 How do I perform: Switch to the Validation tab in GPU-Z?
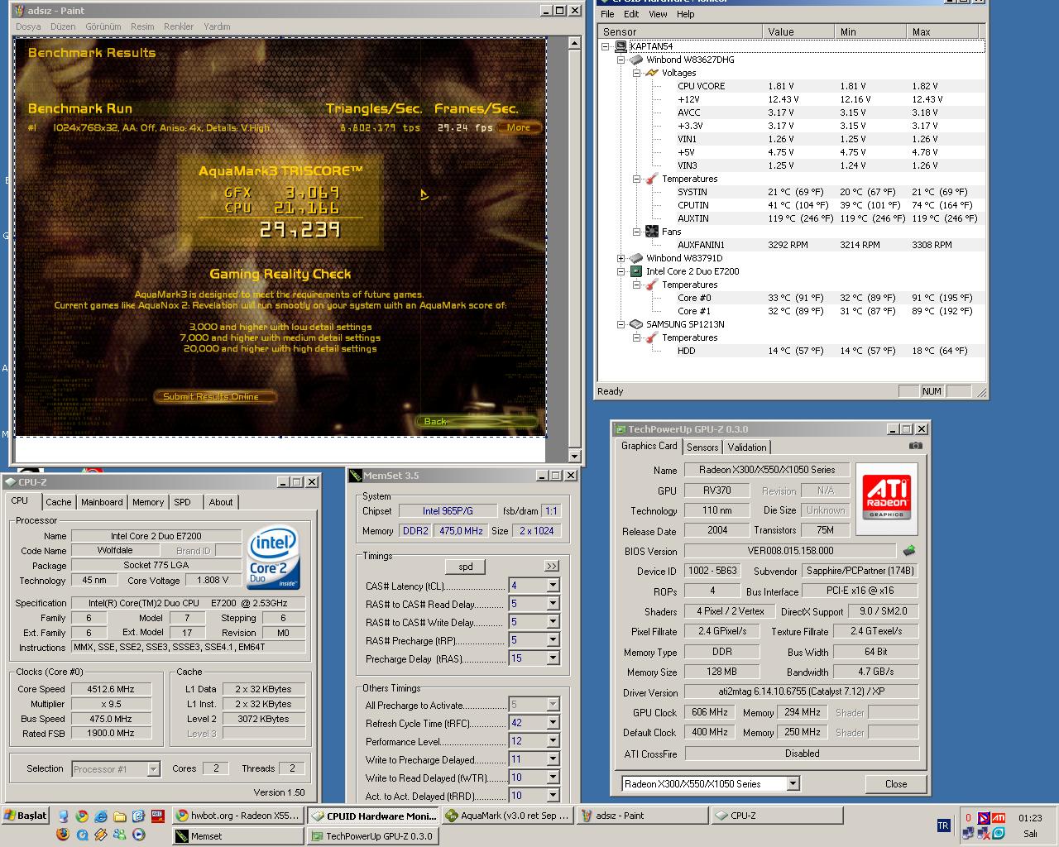point(747,447)
